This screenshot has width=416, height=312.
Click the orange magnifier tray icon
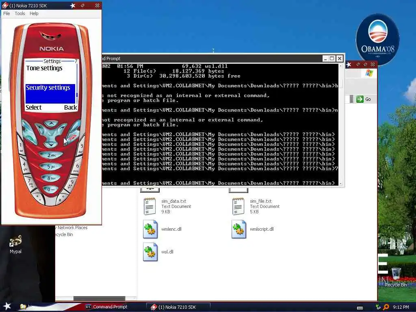(x=386, y=307)
